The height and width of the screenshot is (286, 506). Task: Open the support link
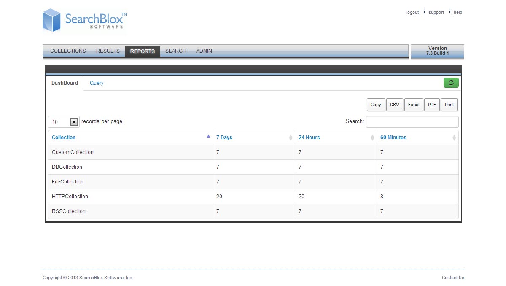[436, 13]
